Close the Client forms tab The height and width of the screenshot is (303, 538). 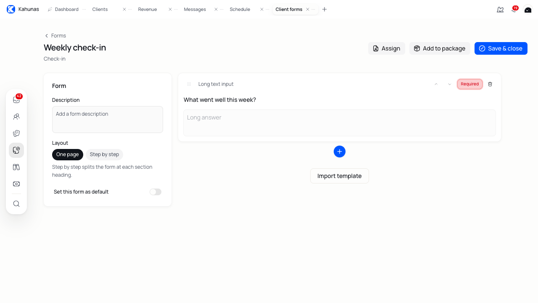pyautogui.click(x=308, y=9)
